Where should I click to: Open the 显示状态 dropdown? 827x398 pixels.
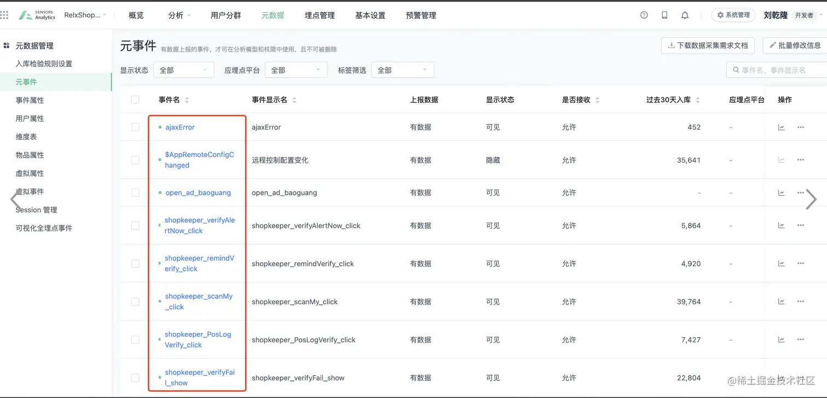pos(183,70)
